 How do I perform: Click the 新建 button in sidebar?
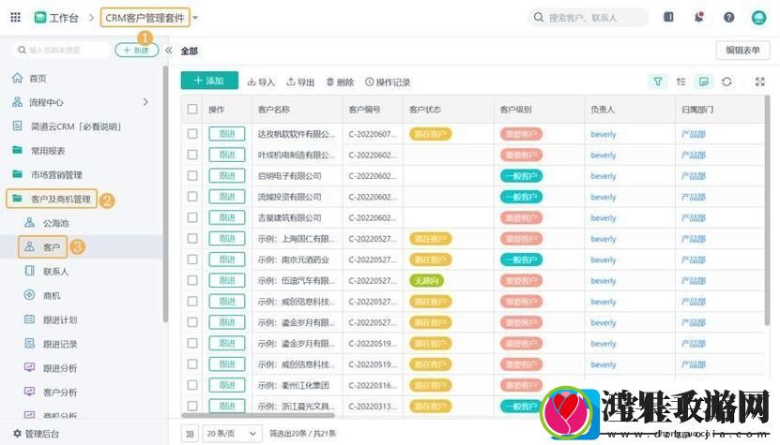137,51
